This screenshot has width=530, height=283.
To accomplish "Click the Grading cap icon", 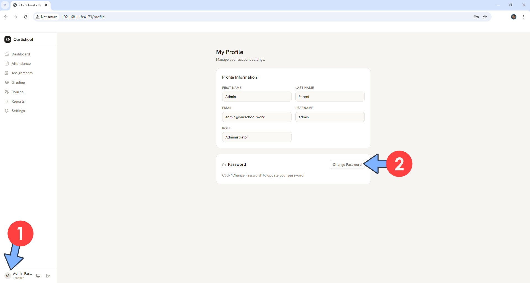I will 7,82.
